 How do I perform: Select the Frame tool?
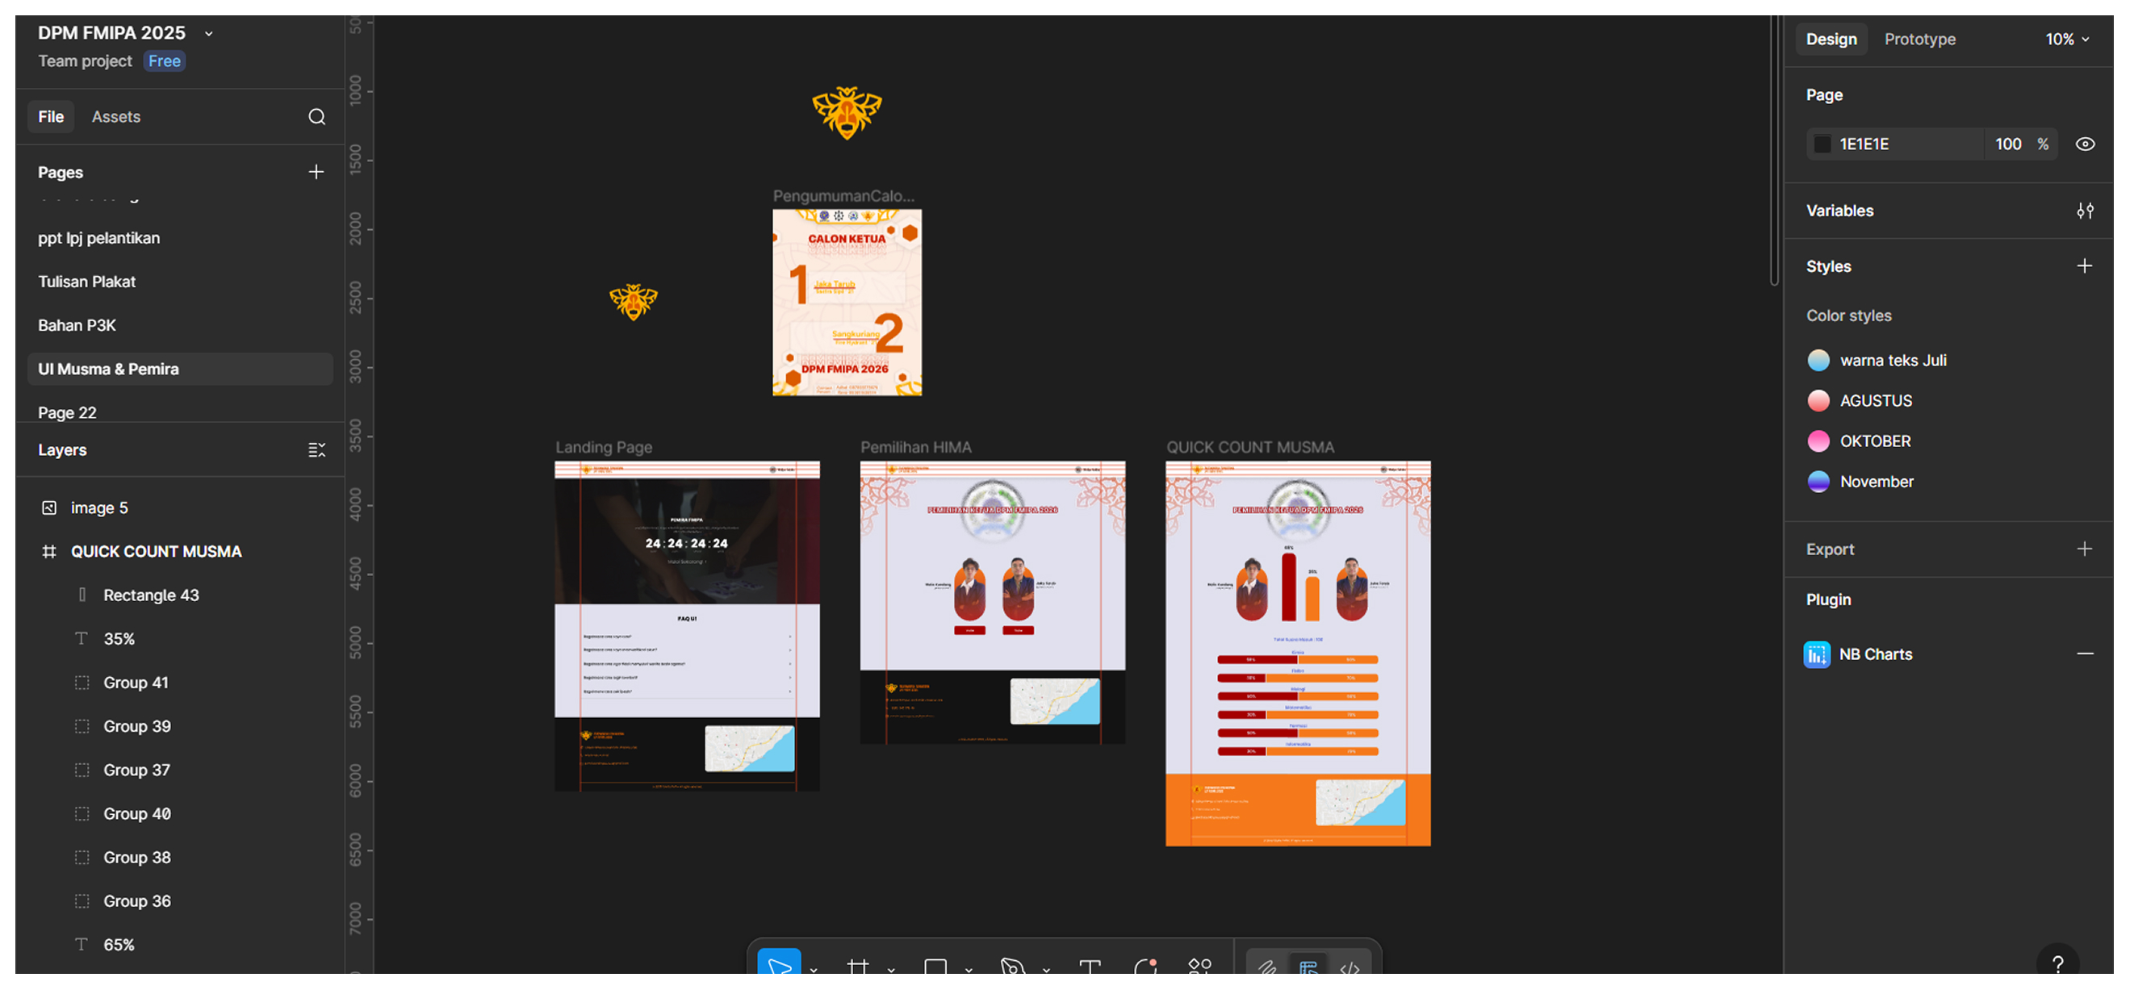pos(857,966)
